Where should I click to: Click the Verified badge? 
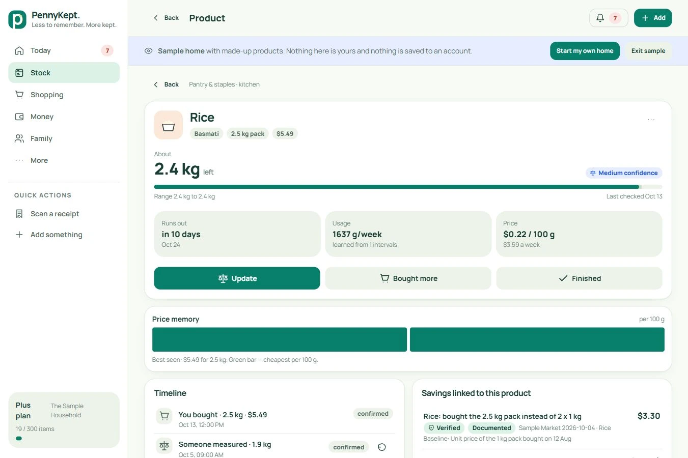444,428
